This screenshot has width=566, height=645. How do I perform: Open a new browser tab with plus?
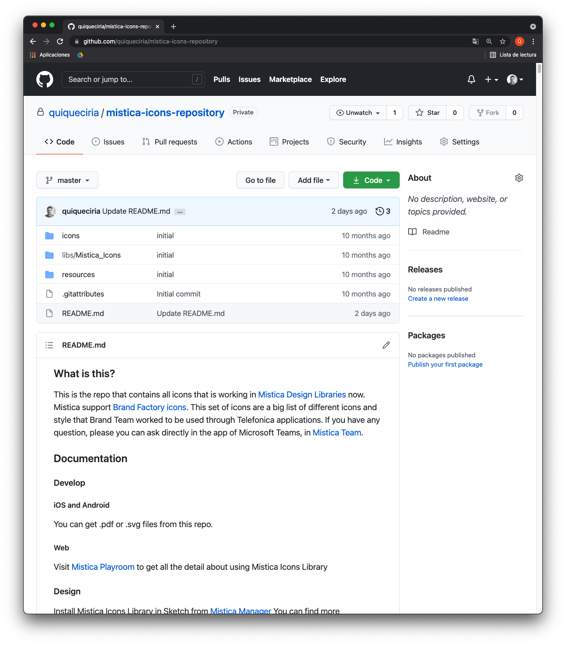coord(173,27)
